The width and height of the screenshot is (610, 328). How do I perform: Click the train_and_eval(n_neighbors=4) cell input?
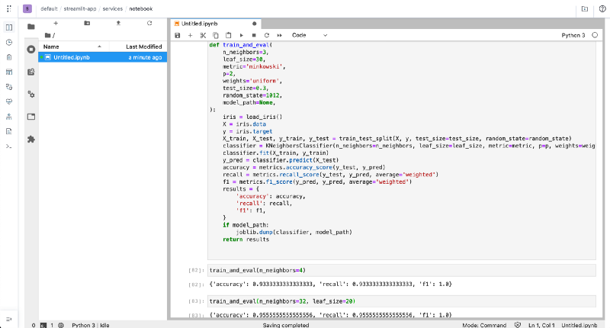pos(402,271)
